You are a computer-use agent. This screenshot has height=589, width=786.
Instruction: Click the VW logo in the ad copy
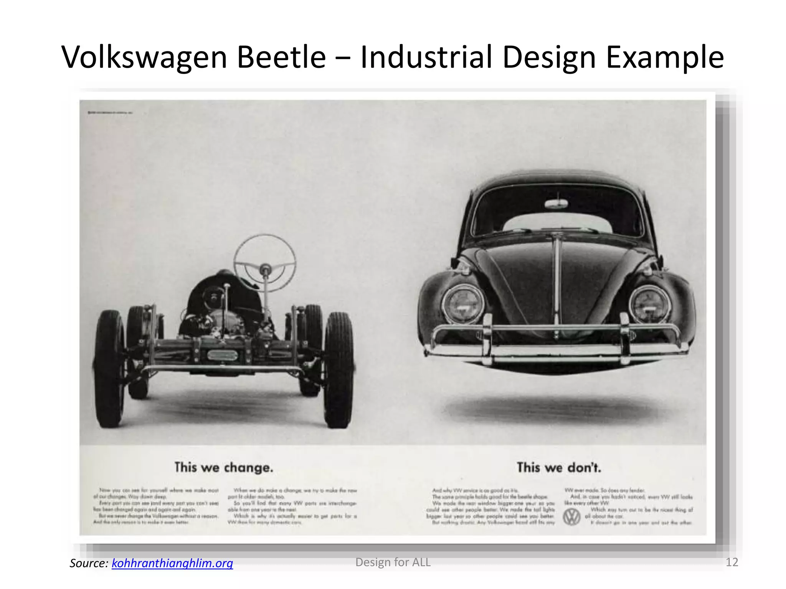[x=571, y=517]
